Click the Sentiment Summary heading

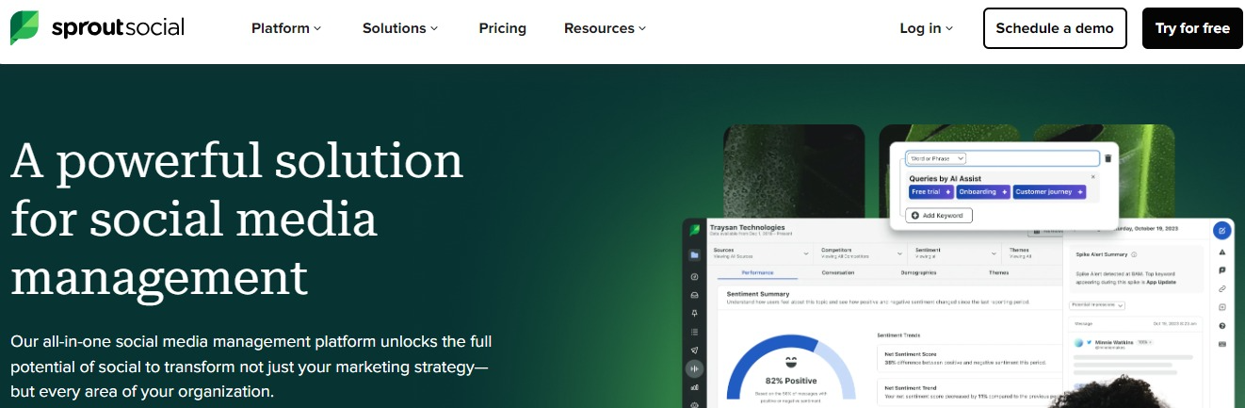coord(758,293)
